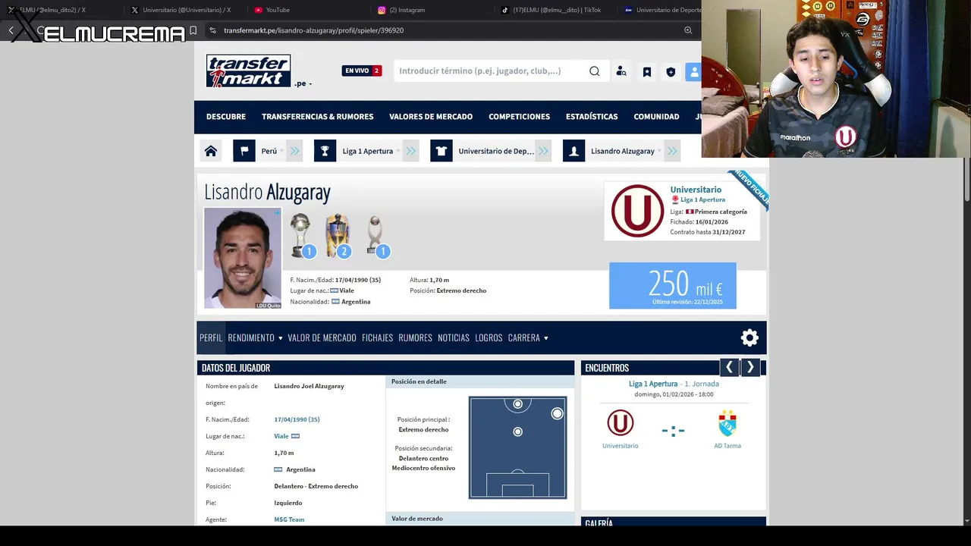Switch to VALOR DE MERCADO tab
Screen dimensions: 971x546
click(x=322, y=338)
